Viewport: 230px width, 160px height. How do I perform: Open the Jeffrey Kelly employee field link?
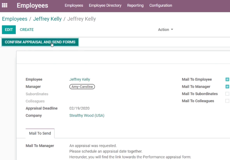(x=80, y=79)
